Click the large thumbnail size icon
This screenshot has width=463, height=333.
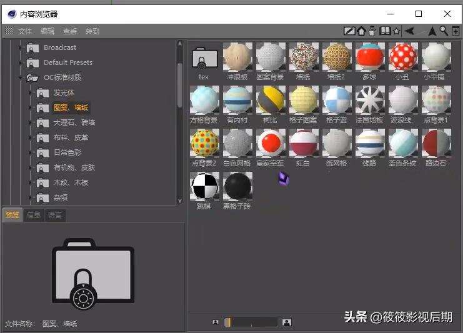tap(286, 322)
